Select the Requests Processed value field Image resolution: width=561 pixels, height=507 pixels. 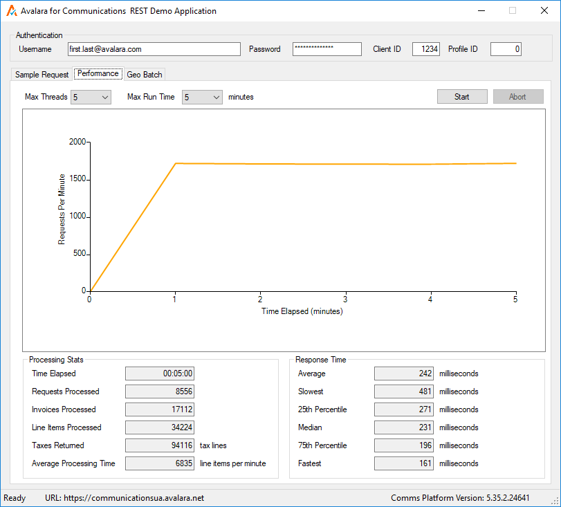click(160, 391)
